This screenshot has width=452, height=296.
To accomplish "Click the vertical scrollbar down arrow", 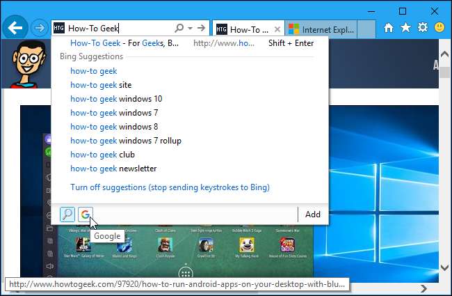I will 444,267.
